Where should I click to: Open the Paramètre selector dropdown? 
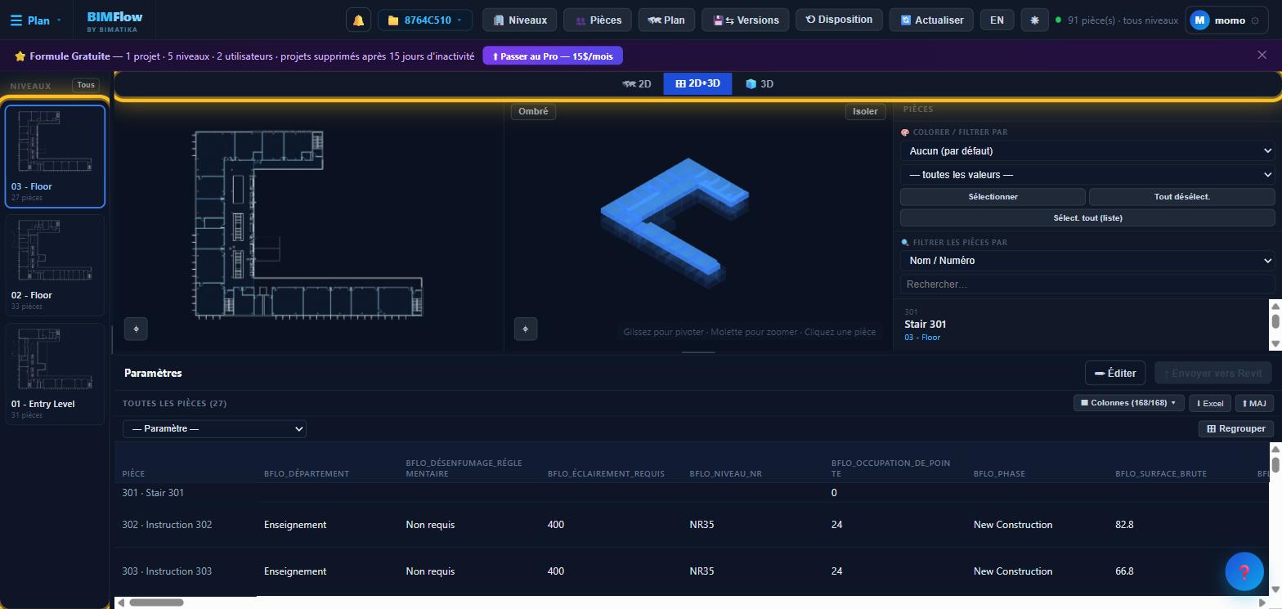coord(214,428)
